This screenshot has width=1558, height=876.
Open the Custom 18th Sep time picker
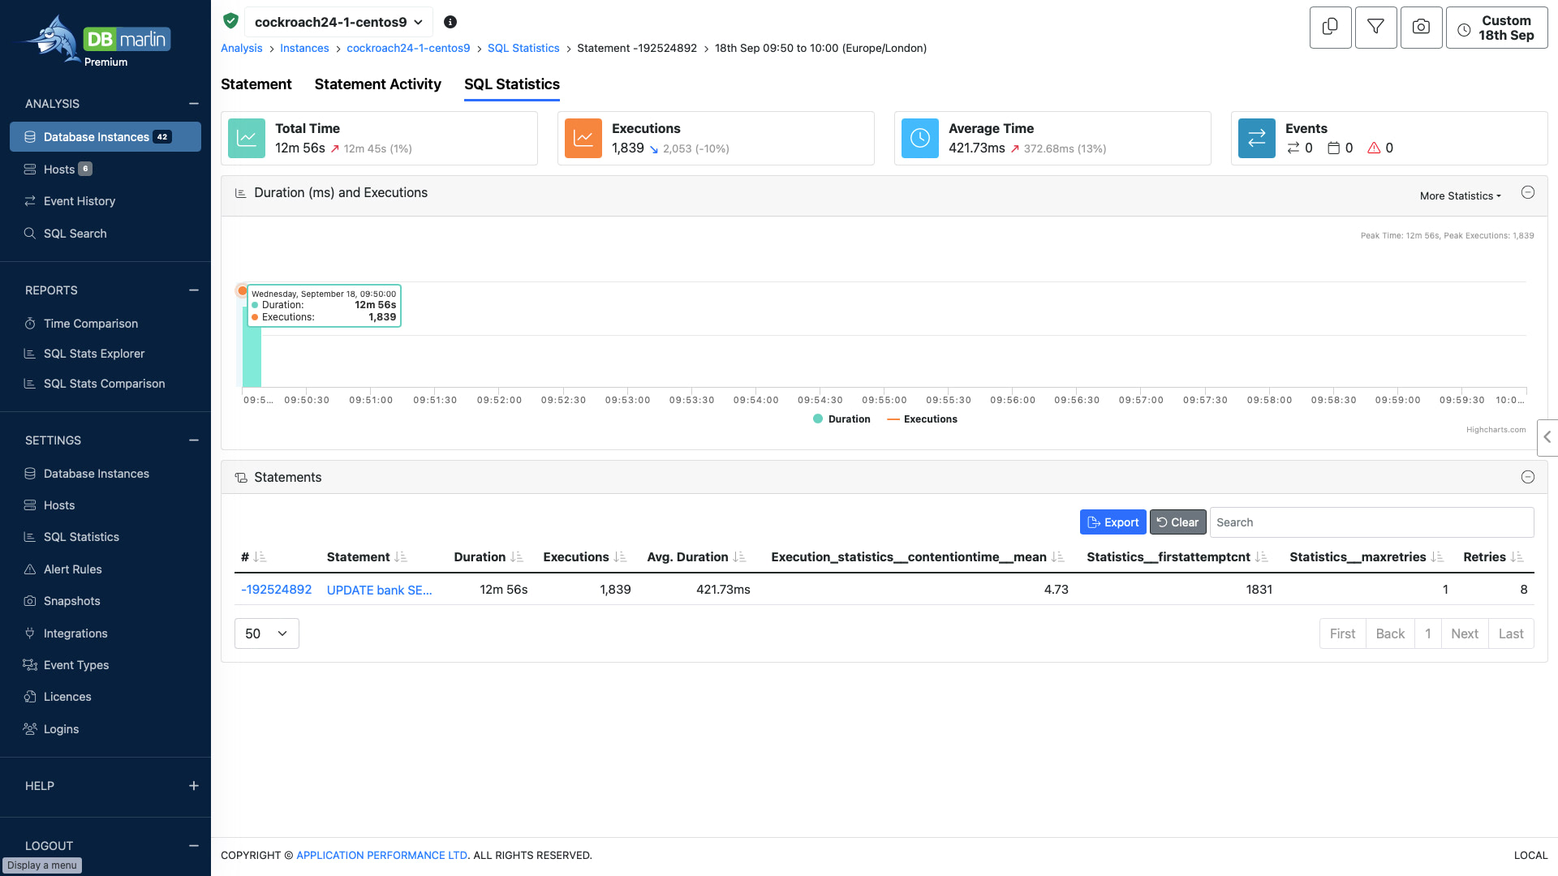click(x=1497, y=28)
